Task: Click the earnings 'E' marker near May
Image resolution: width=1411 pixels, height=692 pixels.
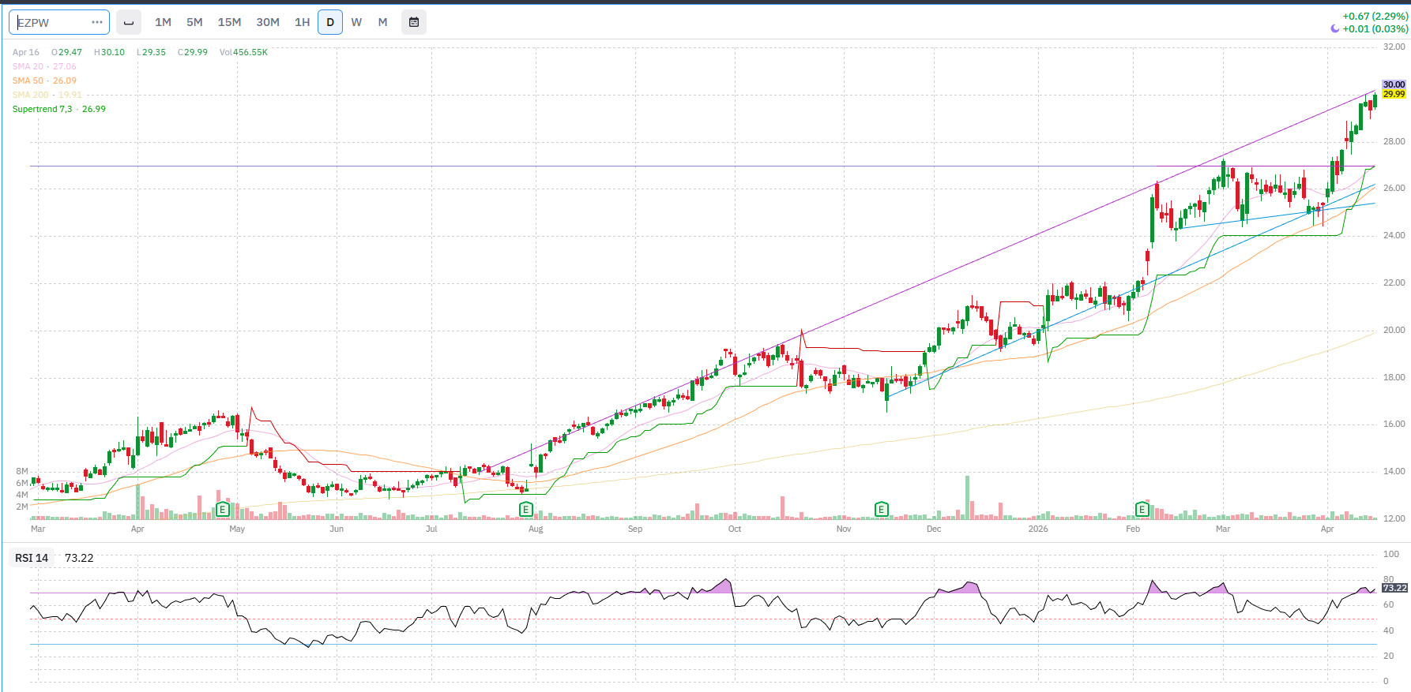Action: [223, 510]
